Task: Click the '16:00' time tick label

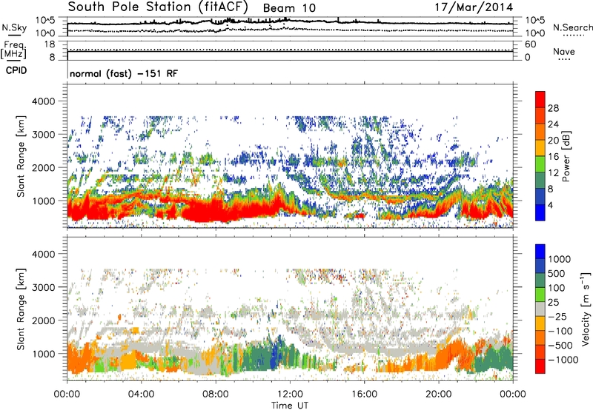Action: click(364, 394)
